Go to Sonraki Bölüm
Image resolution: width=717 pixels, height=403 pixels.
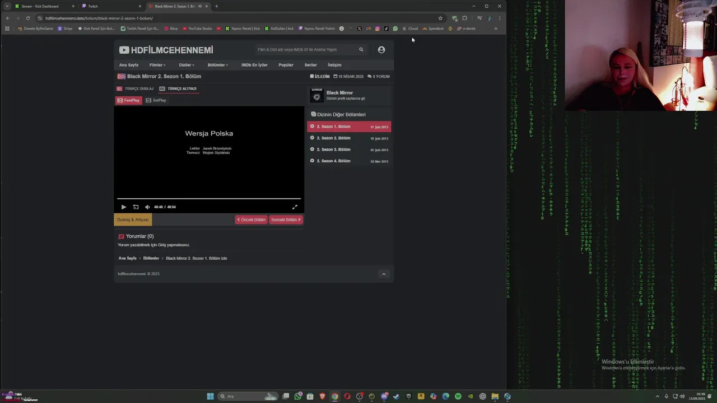coord(286,220)
